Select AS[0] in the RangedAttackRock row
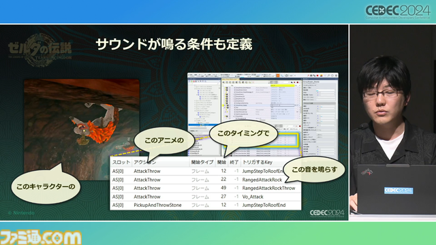This screenshot has height=245, width=436. pos(118,180)
